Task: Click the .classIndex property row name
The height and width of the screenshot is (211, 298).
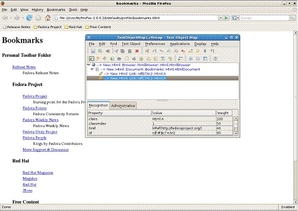Action: 97,123
